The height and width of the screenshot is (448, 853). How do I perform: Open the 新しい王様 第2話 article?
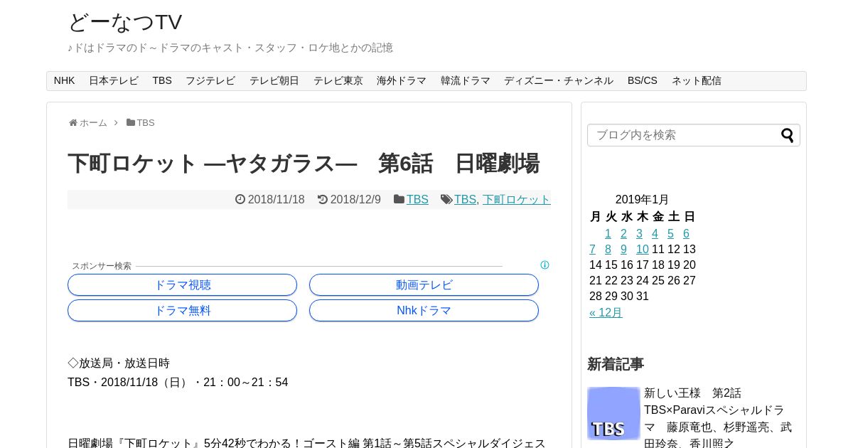tap(718, 419)
